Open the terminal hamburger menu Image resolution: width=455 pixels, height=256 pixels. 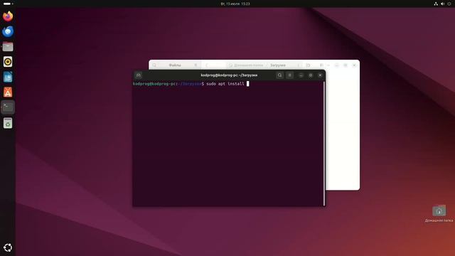pos(289,75)
